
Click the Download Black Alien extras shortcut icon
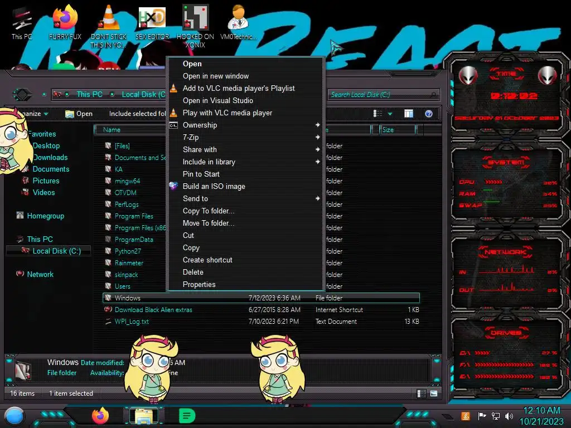pos(108,309)
